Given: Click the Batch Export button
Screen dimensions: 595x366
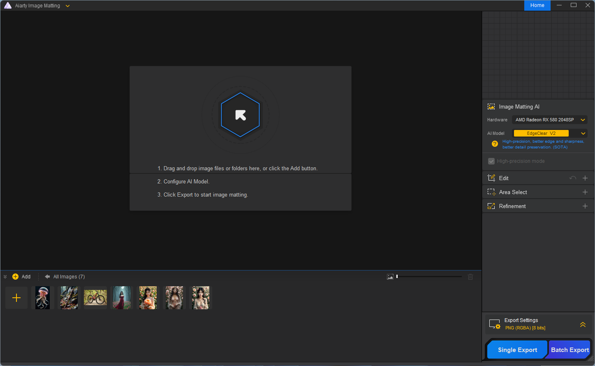Looking at the screenshot, I should point(570,350).
